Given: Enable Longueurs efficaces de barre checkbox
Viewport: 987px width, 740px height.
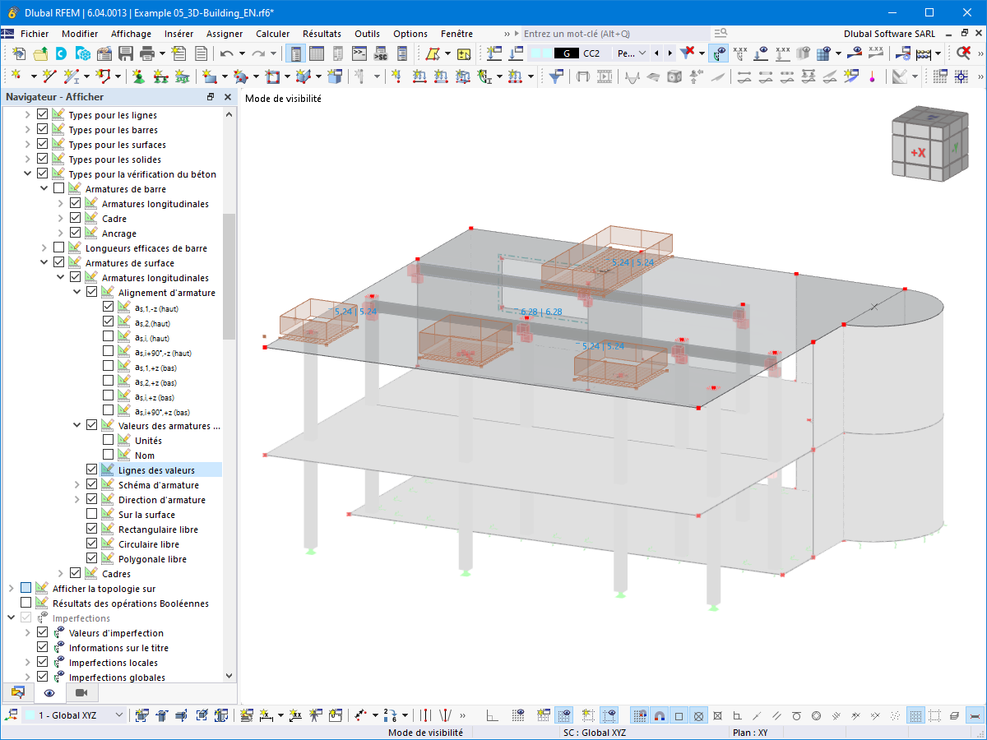Looking at the screenshot, I should pyautogui.click(x=59, y=248).
